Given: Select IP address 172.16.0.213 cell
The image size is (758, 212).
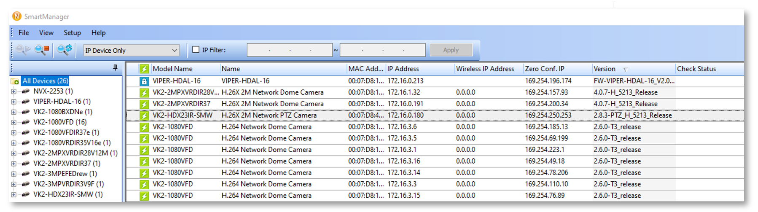Looking at the screenshot, I should pos(405,81).
